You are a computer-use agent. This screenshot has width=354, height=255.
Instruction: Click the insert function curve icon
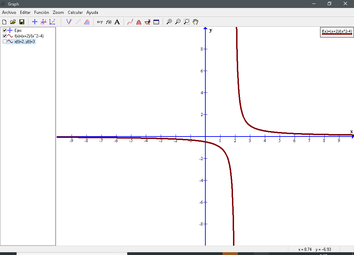(69, 22)
